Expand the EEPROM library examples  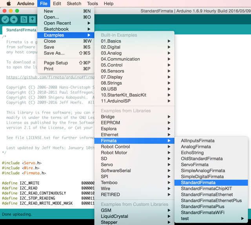click(x=135, y=123)
